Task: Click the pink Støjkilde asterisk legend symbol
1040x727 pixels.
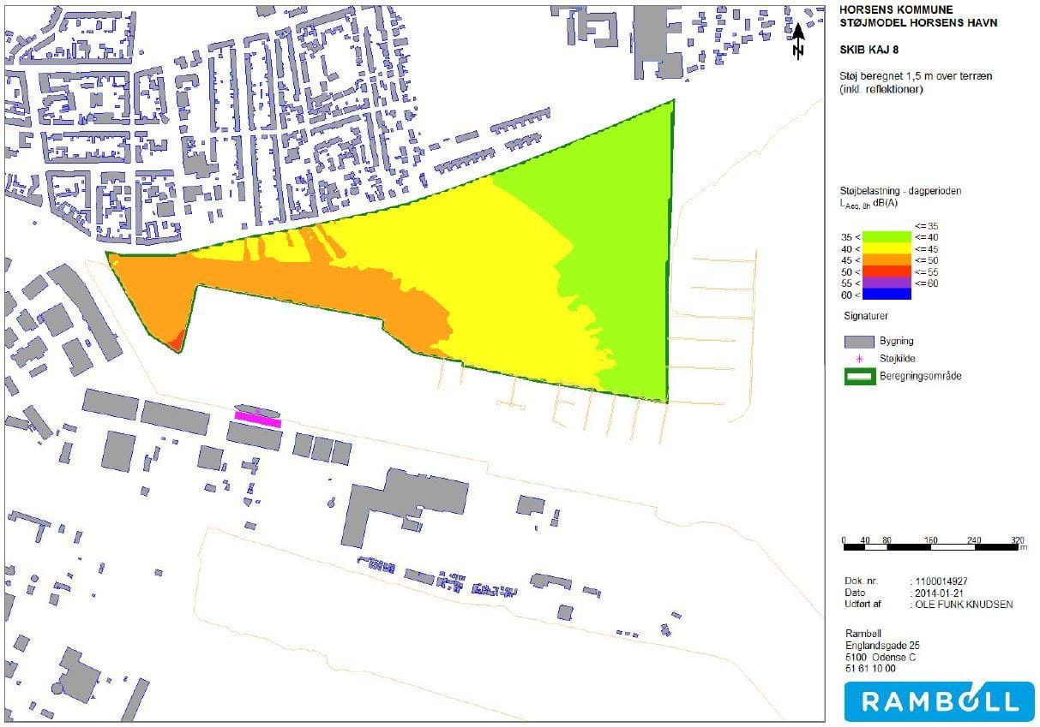Action: coord(858,359)
